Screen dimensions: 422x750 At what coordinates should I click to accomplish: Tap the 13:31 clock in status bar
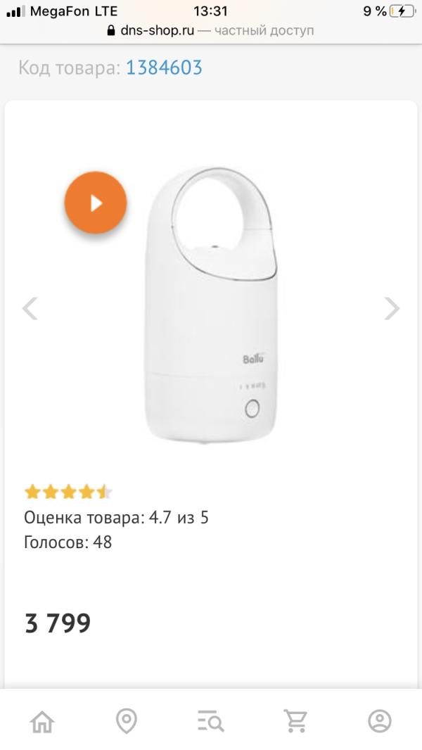210,11
